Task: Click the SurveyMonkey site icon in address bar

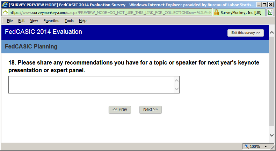Action: coord(6,12)
